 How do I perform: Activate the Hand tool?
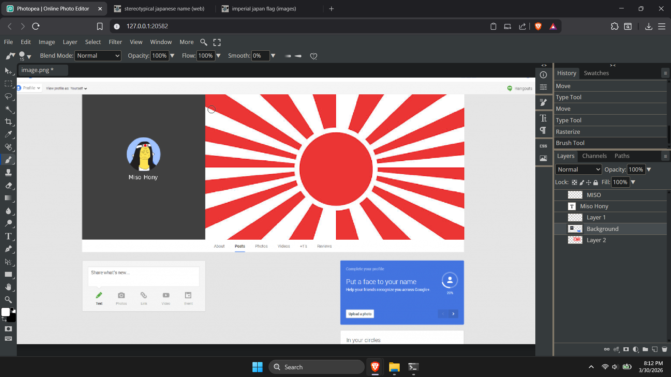click(8, 287)
